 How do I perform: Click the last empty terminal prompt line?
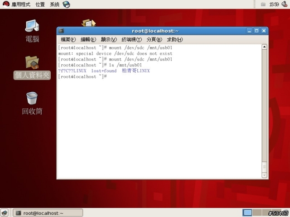82,76
